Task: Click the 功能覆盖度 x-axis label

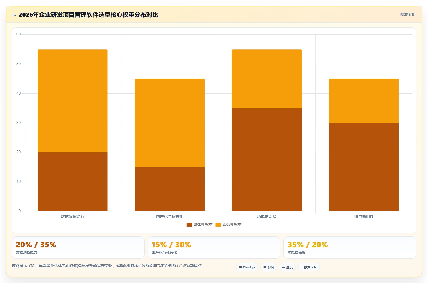Action: pyautogui.click(x=267, y=217)
